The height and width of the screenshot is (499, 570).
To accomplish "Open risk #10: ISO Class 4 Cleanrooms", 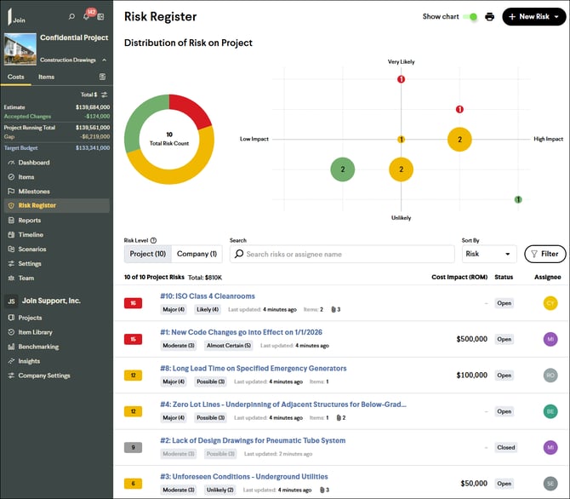I will pyautogui.click(x=207, y=296).
